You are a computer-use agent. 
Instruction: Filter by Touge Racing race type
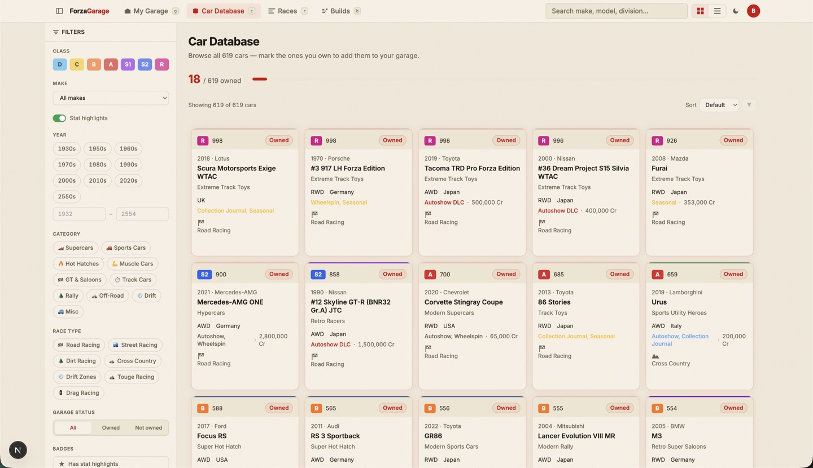coord(132,377)
